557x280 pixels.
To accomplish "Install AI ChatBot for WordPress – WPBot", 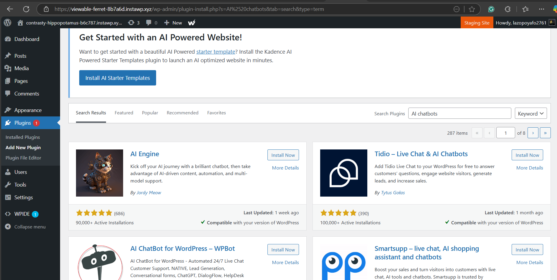I will (283, 250).
